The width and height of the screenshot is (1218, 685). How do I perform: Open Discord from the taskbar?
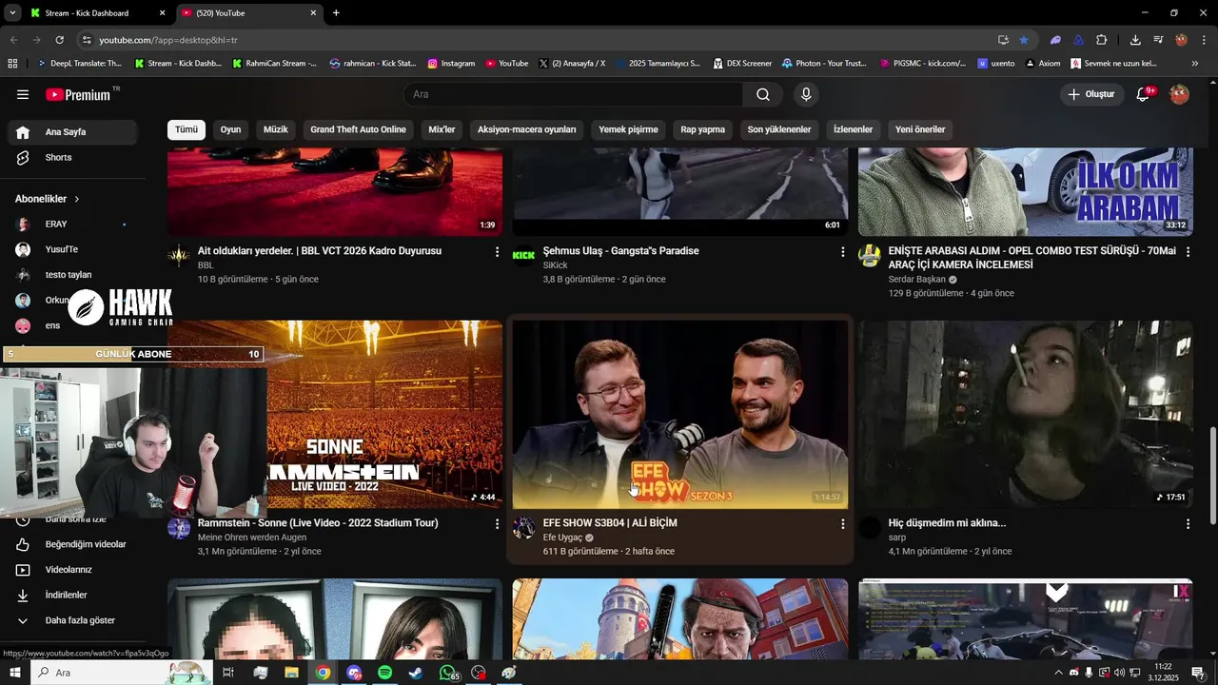pos(354,673)
